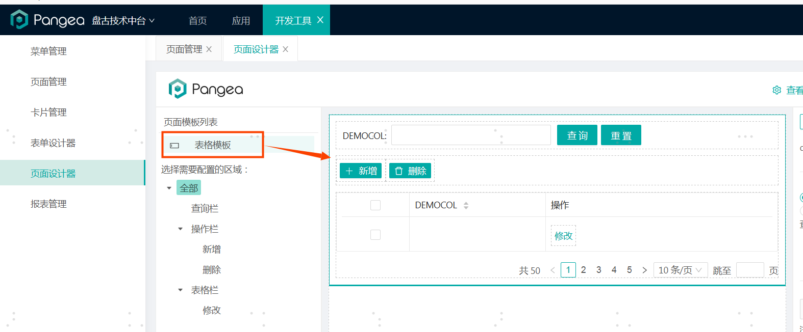Close the 页面管理 tab
Viewport: 803px width, 332px height.
click(209, 49)
